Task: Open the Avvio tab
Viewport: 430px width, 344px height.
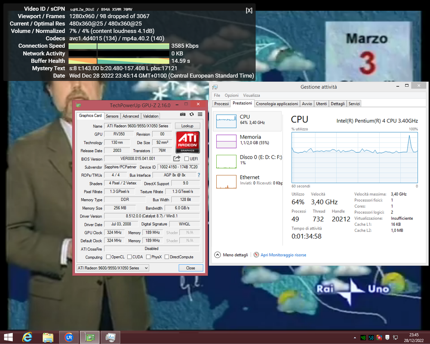Action: click(307, 104)
